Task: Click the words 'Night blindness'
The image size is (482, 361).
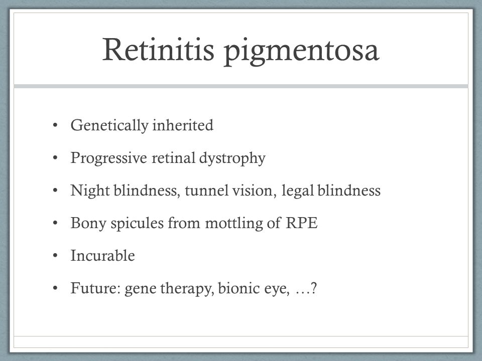Action: (x=124, y=191)
